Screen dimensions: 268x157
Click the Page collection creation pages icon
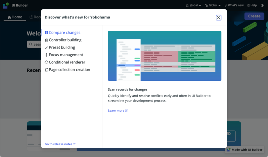[x=46, y=70]
